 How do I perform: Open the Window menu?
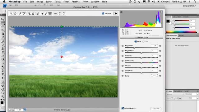coord(95,2)
